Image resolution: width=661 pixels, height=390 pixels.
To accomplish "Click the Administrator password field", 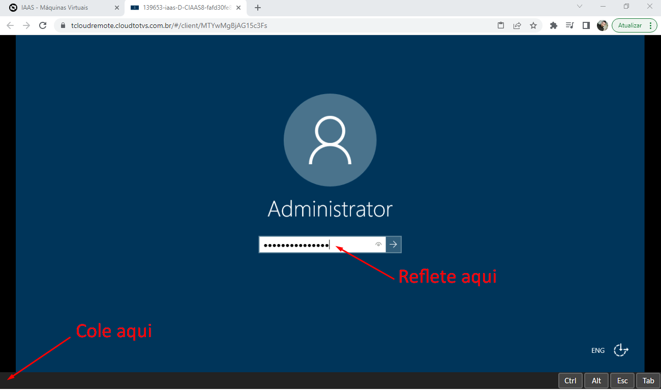I will [322, 245].
